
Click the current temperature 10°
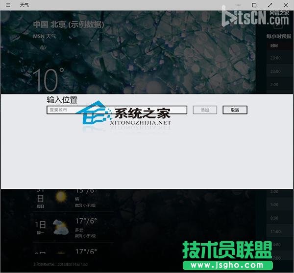point(49,80)
